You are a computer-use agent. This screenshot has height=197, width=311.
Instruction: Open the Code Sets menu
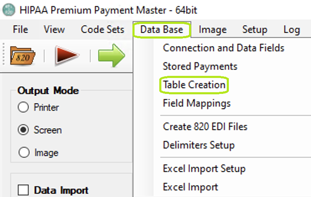[102, 30]
